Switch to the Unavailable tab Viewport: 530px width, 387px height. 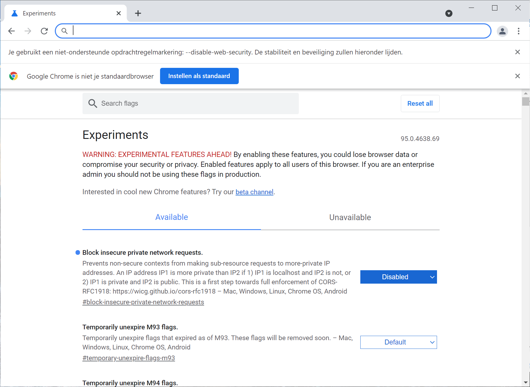tap(350, 217)
